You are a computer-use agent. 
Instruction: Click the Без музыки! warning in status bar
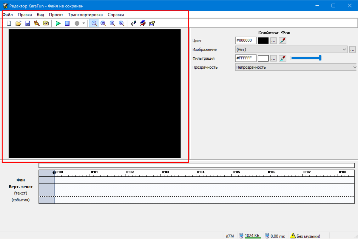305,236
